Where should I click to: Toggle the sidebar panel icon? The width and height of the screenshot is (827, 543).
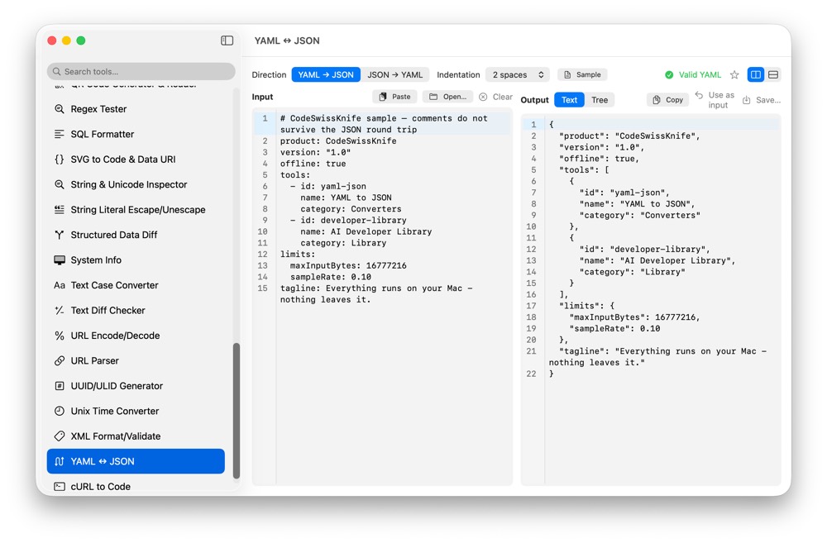pos(227,40)
